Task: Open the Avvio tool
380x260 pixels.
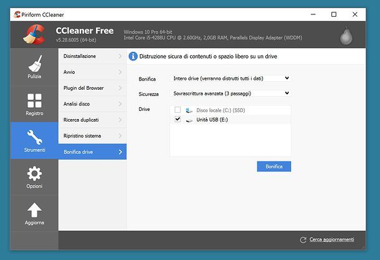Action: (93, 72)
